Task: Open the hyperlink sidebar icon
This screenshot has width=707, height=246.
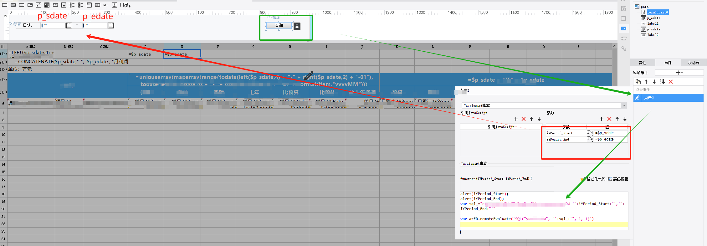Action: 624,49
